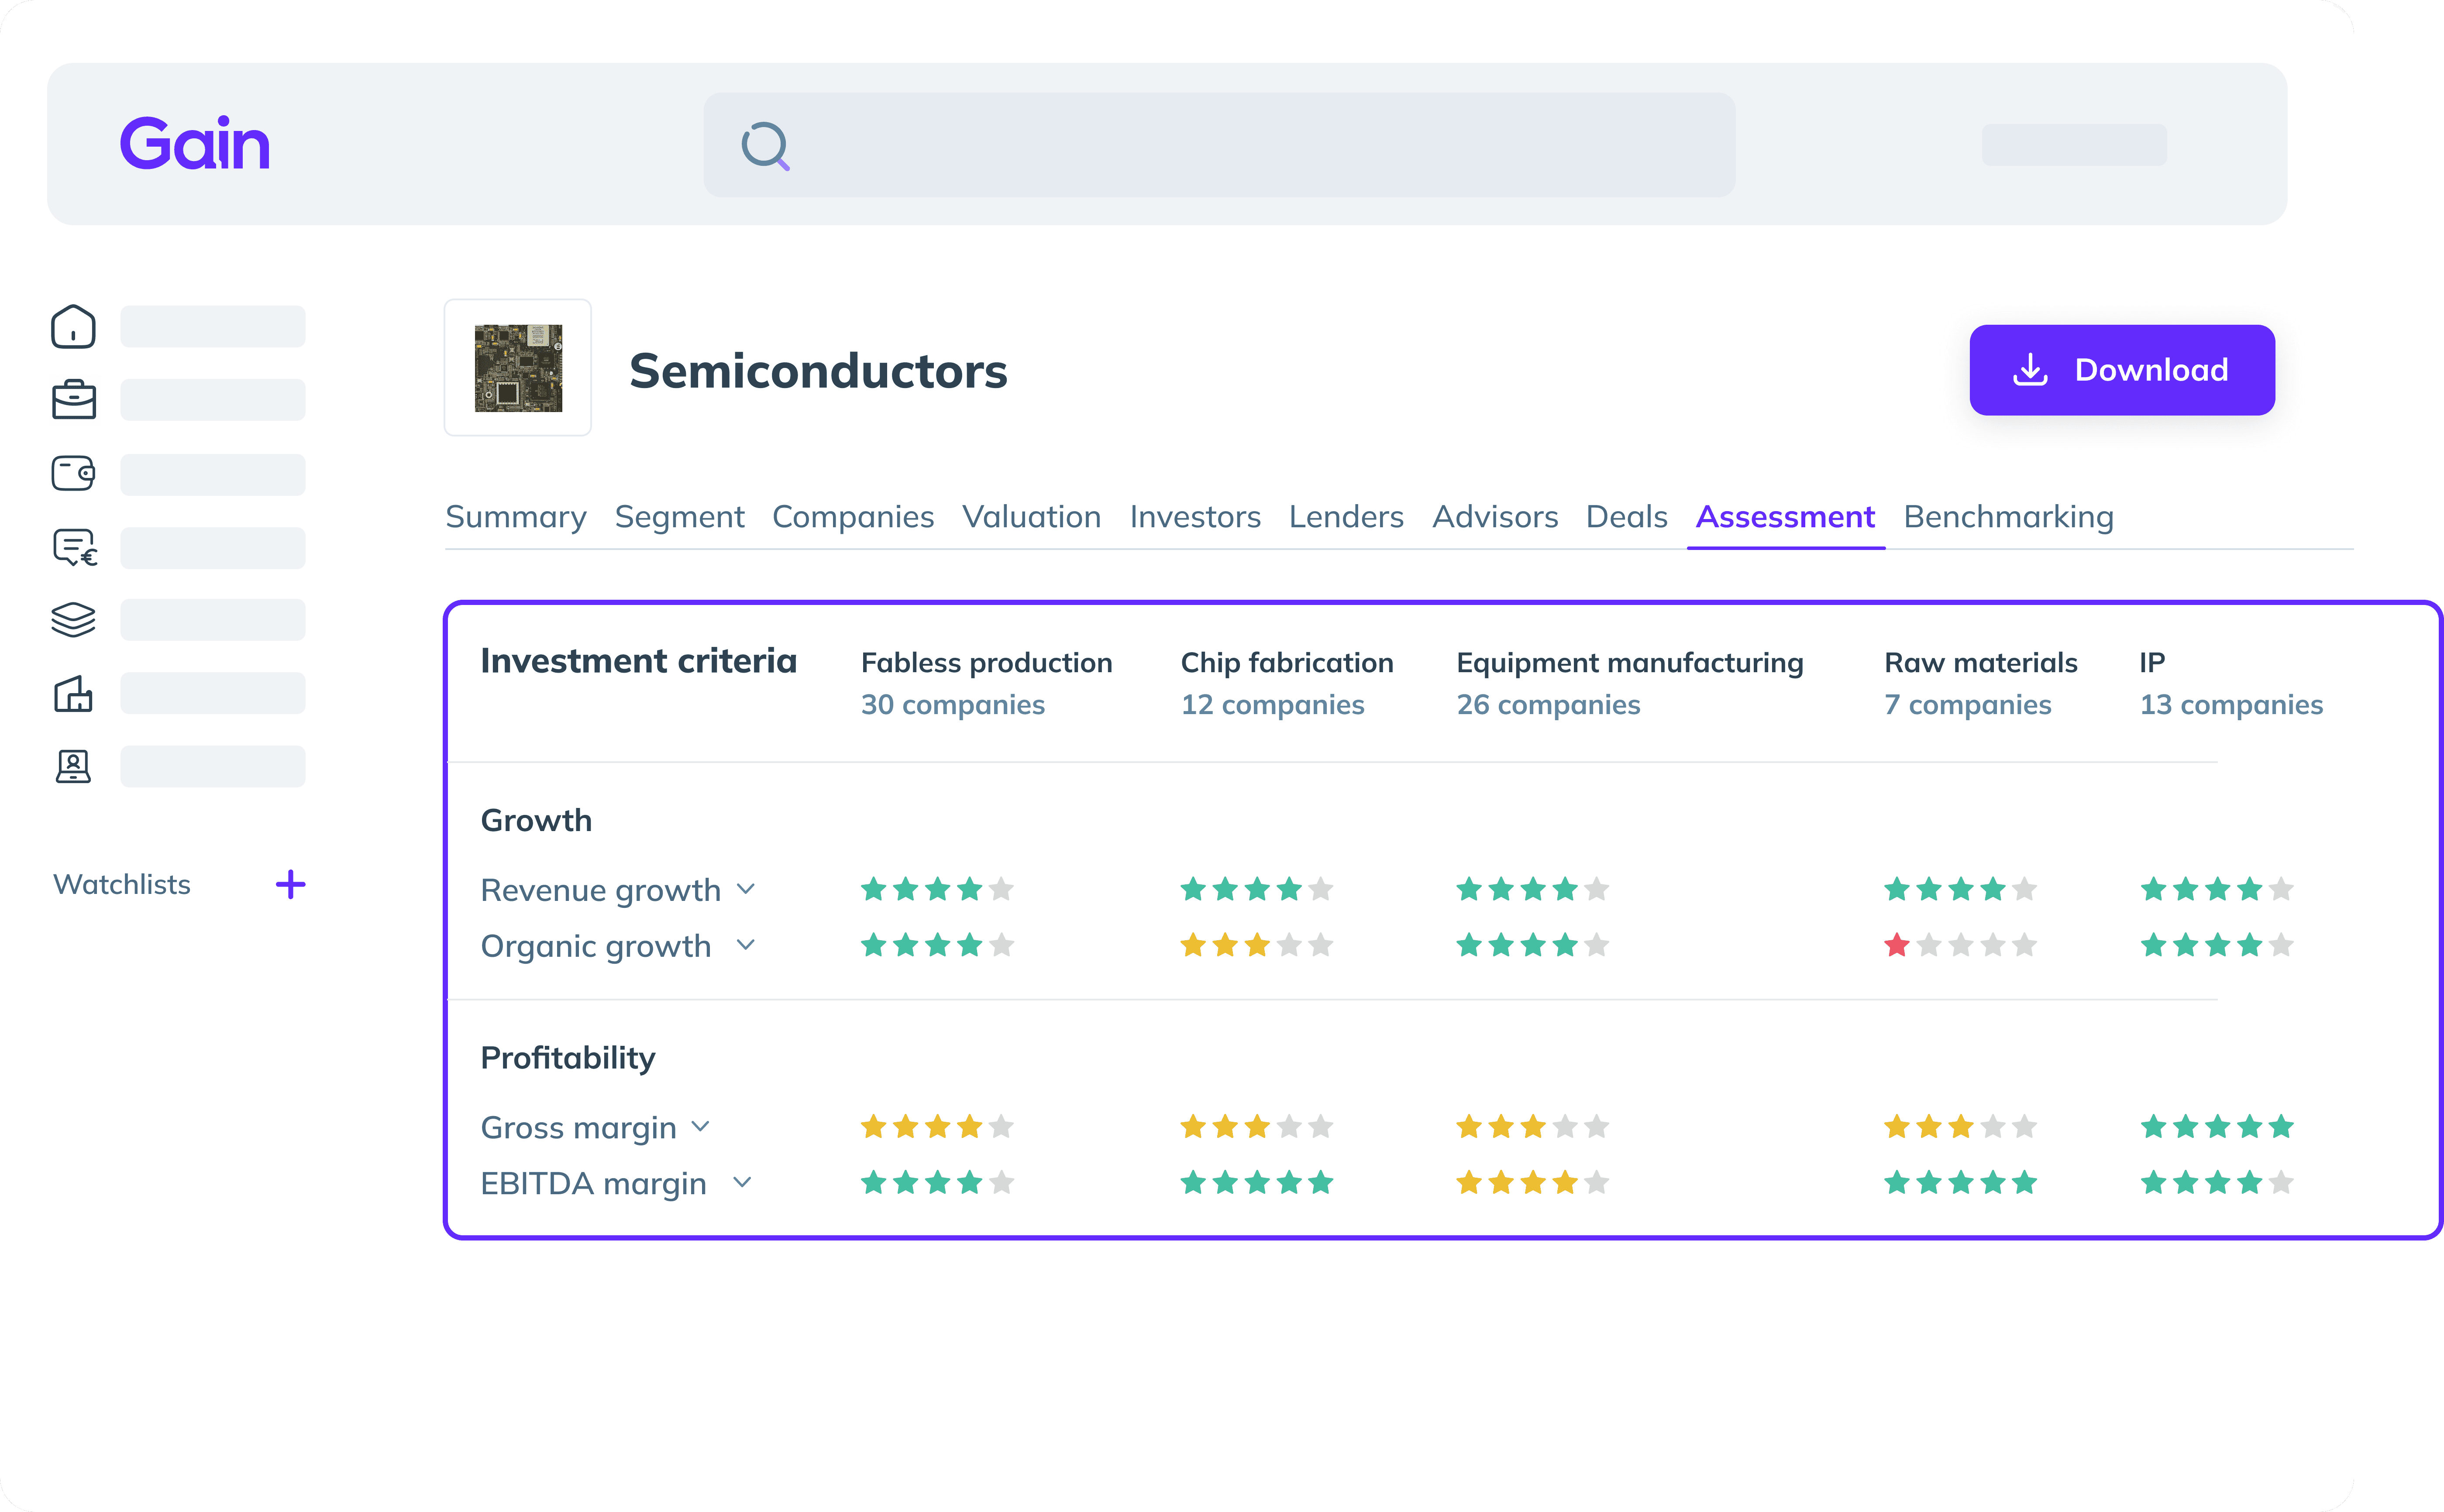
Task: Expand the EBITDA margin chevron
Action: 742,1182
